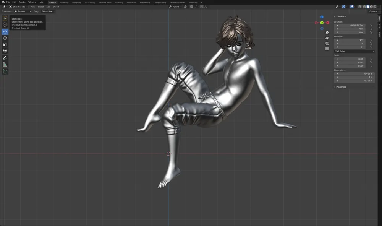Open the viewport Add menu
Viewport: 382px width, 226px height.
(48, 7)
